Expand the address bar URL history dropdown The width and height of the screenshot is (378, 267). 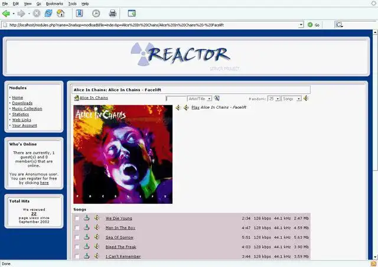301,25
